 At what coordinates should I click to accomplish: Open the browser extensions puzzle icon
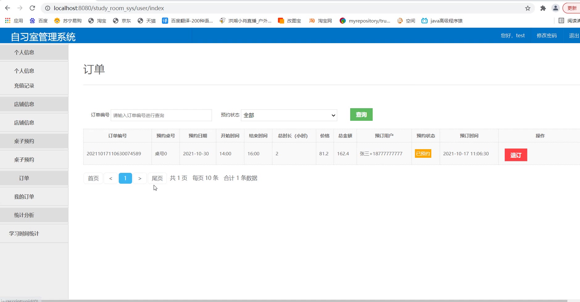point(543,8)
